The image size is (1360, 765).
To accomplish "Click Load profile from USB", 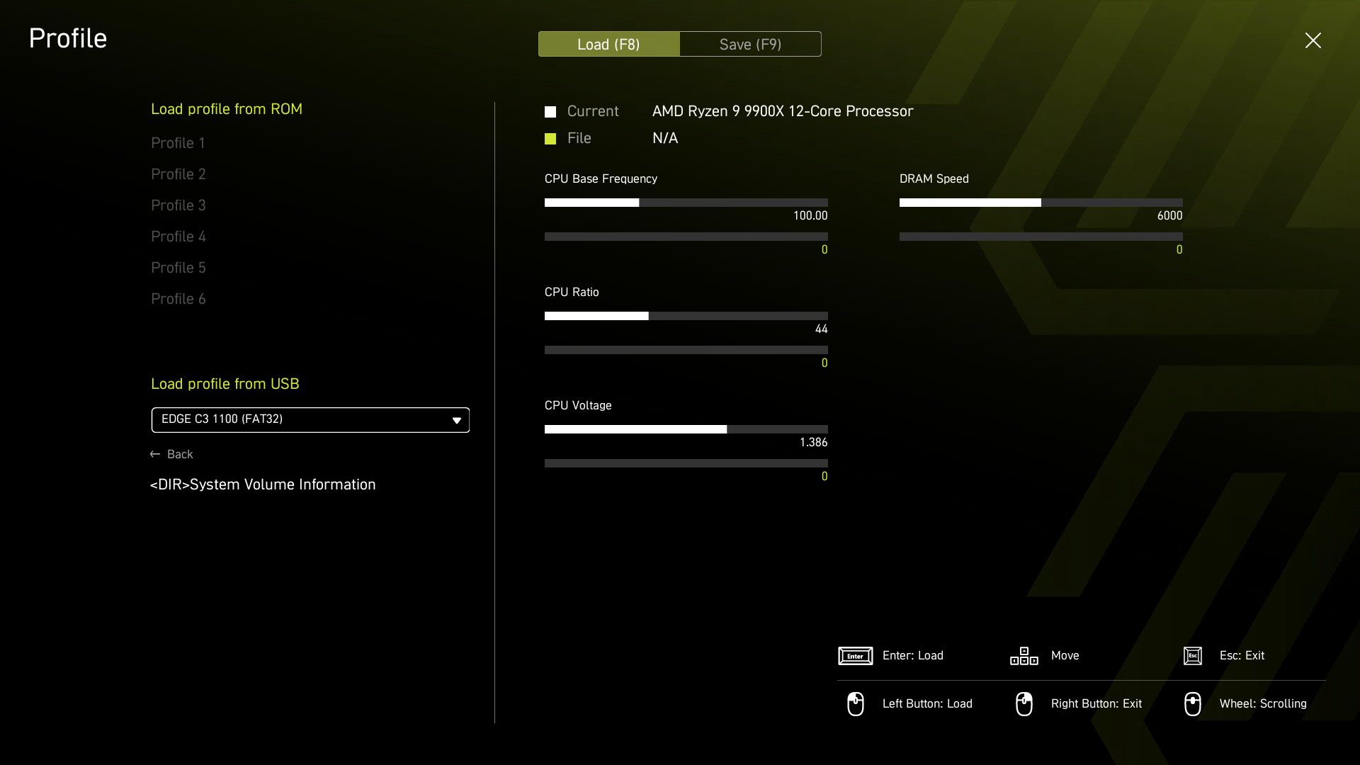I will pyautogui.click(x=225, y=383).
